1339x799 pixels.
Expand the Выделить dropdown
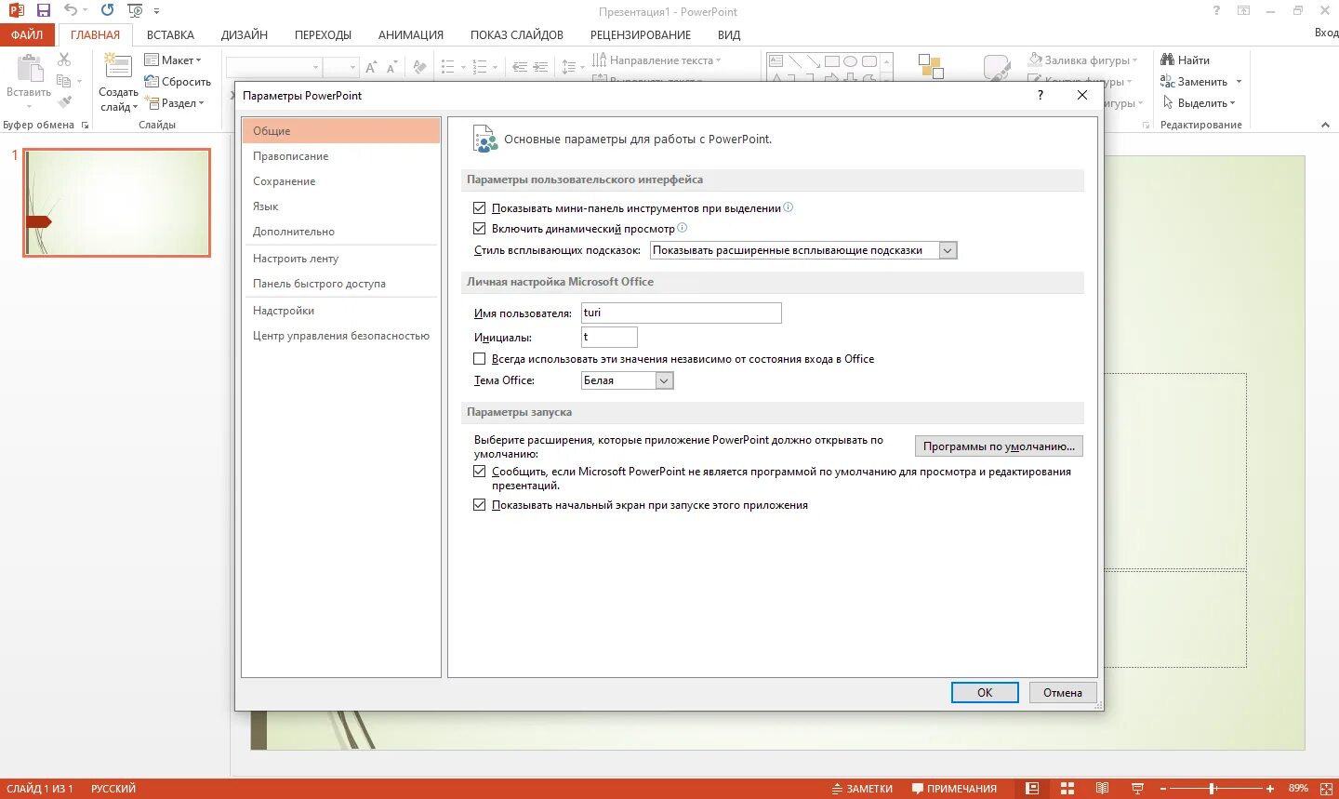pos(1233,103)
